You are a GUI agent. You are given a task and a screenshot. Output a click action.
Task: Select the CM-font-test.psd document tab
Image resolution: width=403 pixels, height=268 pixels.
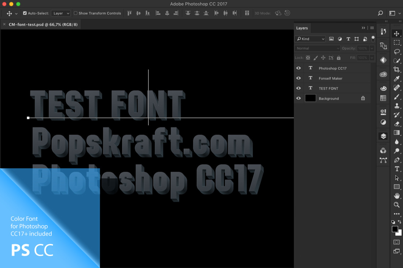[x=43, y=24]
